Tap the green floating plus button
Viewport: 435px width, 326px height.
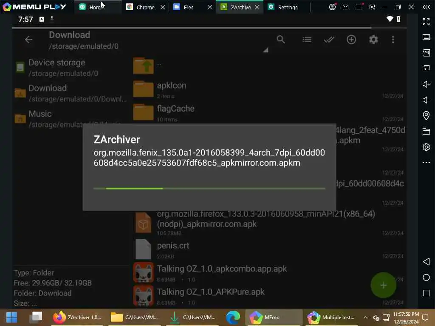(x=384, y=285)
